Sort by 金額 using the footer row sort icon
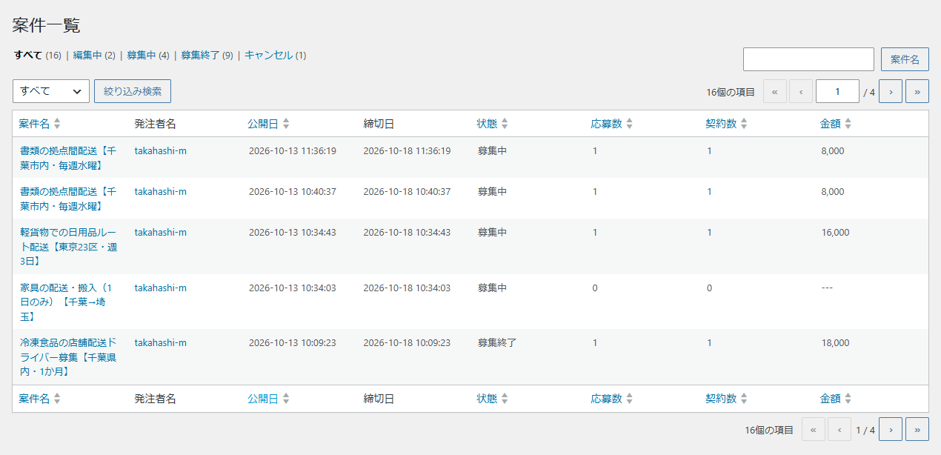The height and width of the screenshot is (455, 941). pyautogui.click(x=848, y=399)
